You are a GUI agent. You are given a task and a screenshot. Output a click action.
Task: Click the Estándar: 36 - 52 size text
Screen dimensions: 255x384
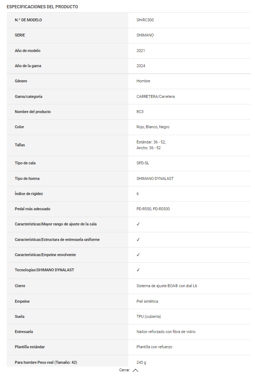click(151, 142)
